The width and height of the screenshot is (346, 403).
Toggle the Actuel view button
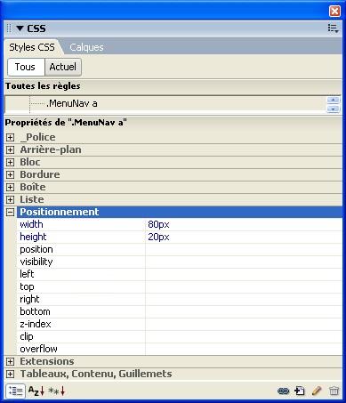(x=63, y=67)
